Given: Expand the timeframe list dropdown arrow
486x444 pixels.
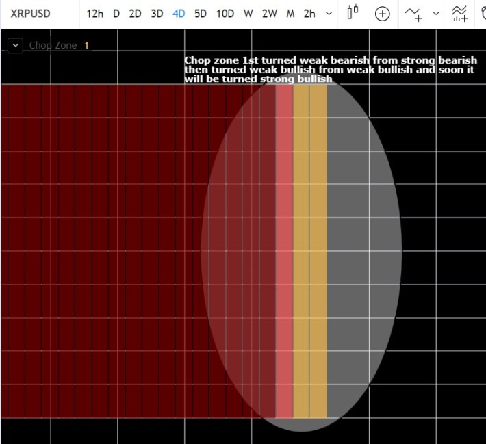Looking at the screenshot, I should pyautogui.click(x=329, y=13).
